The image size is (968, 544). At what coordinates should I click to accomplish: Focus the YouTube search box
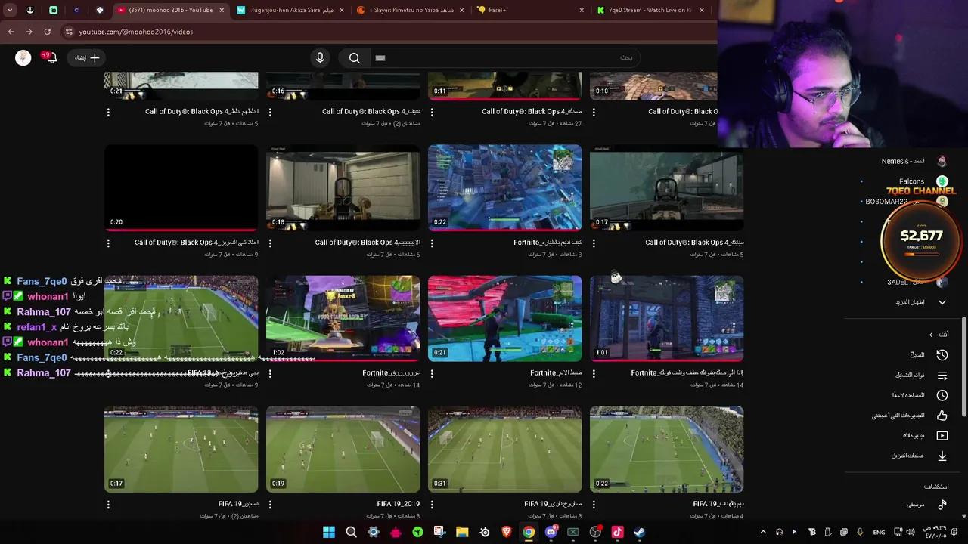point(505,58)
